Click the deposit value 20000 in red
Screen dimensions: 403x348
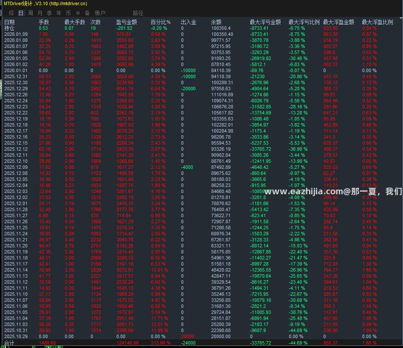pos(187,336)
